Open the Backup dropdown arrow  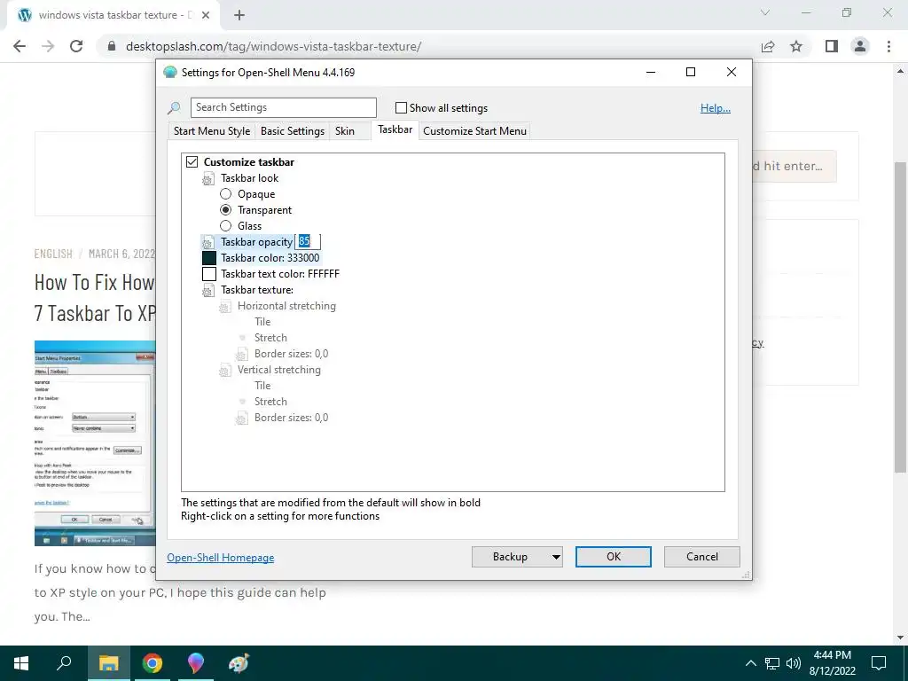coord(556,557)
